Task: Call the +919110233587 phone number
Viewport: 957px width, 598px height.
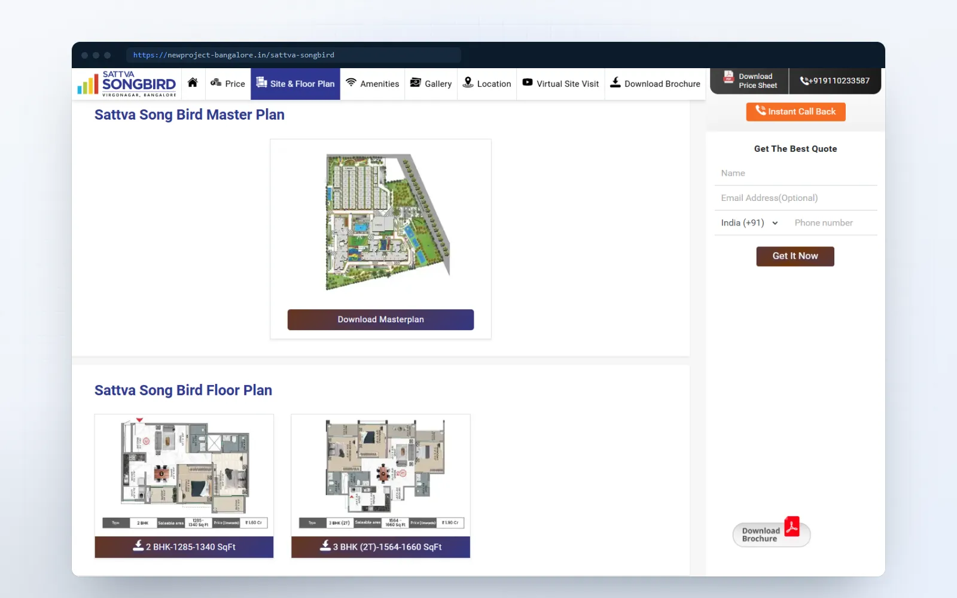Action: coord(835,81)
